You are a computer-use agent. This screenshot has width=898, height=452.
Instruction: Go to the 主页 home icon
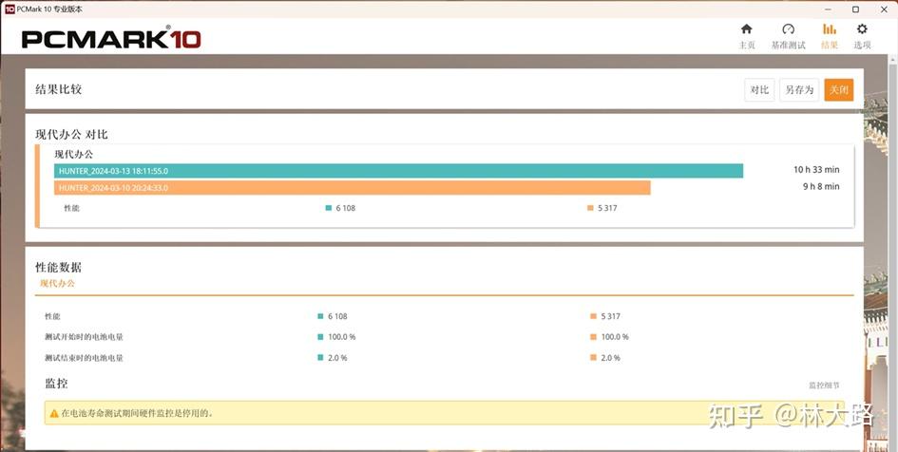(x=746, y=29)
